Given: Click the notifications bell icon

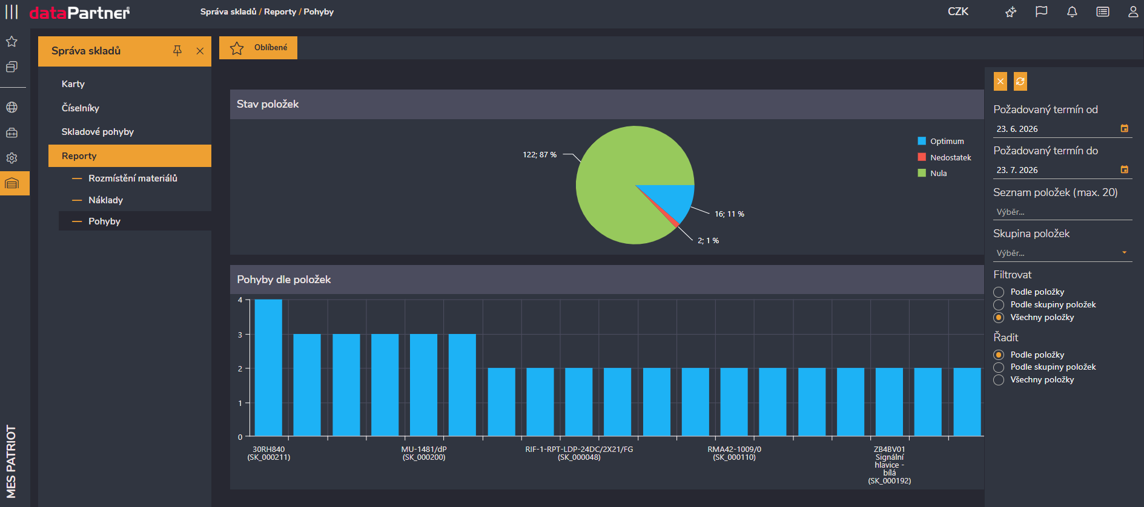Looking at the screenshot, I should 1072,11.
